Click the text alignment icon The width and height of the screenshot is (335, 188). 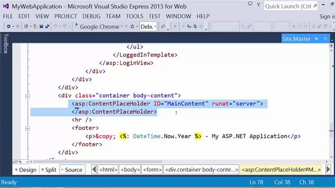pyautogui.click(x=326, y=27)
